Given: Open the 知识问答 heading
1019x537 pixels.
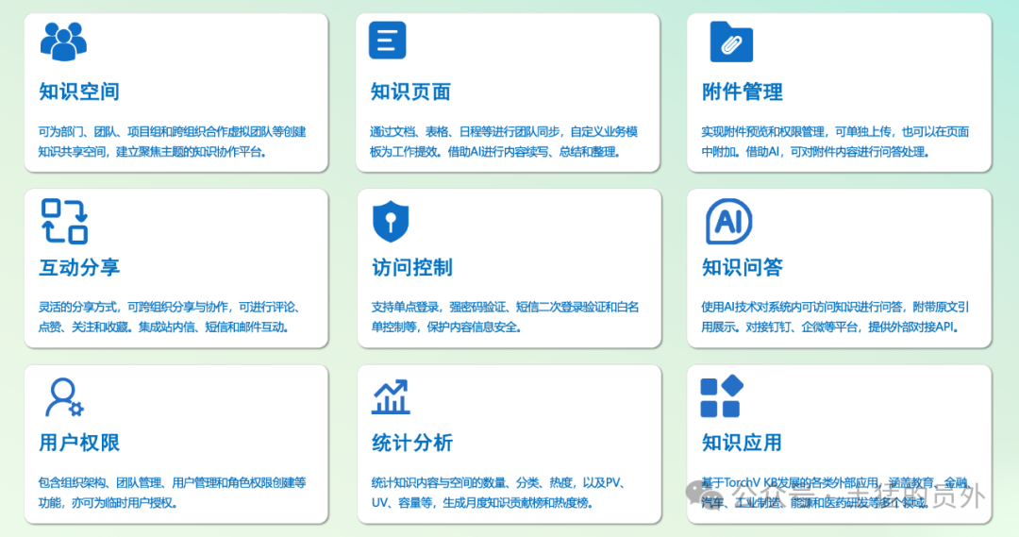Looking at the screenshot, I should click(x=743, y=267).
